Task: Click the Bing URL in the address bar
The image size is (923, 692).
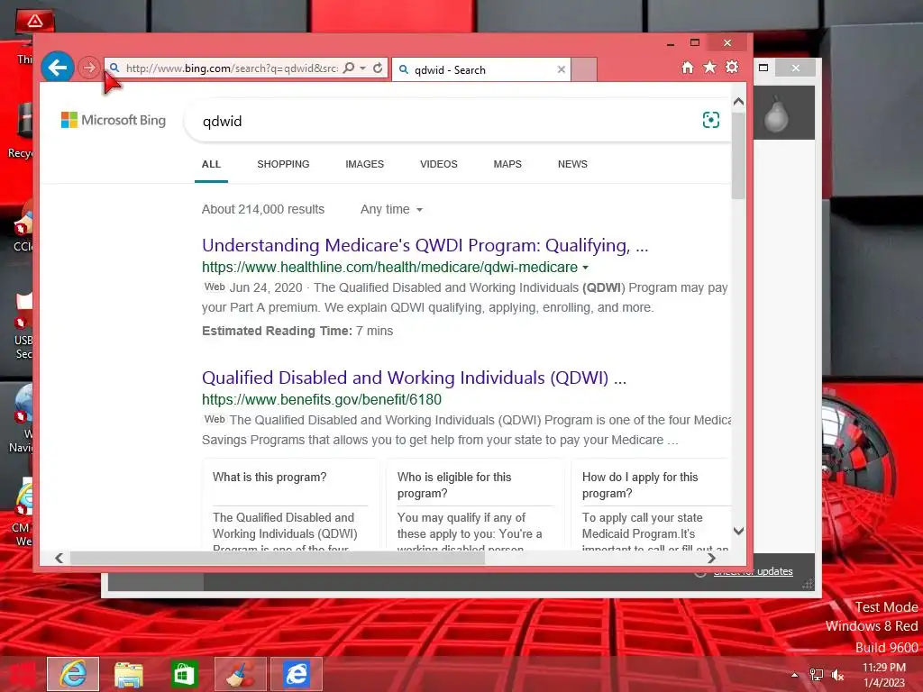Action: 232,68
